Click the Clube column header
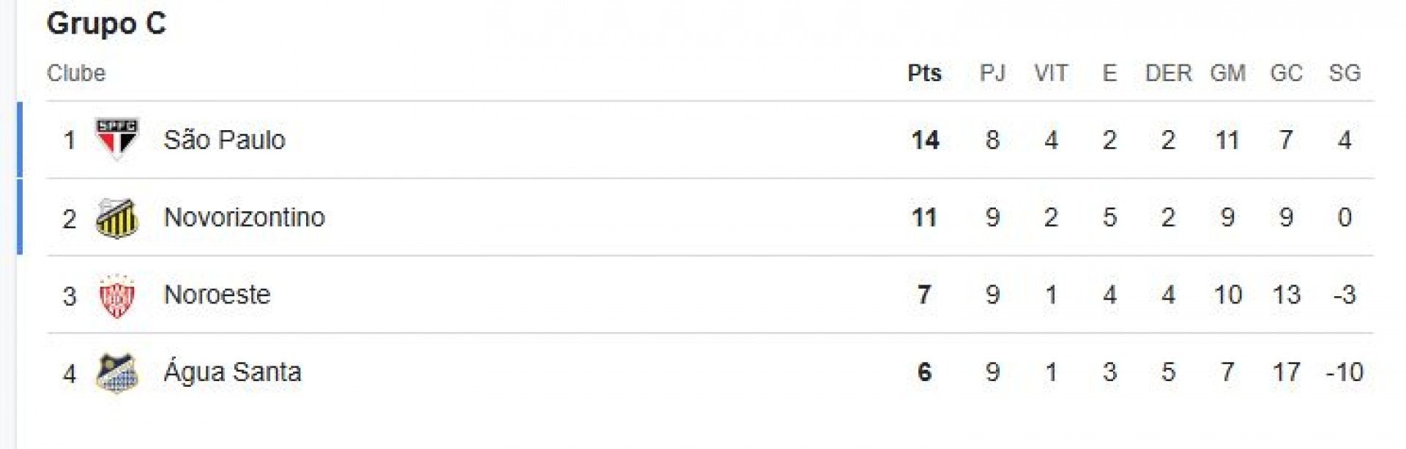This screenshot has width=1406, height=449. [76, 73]
